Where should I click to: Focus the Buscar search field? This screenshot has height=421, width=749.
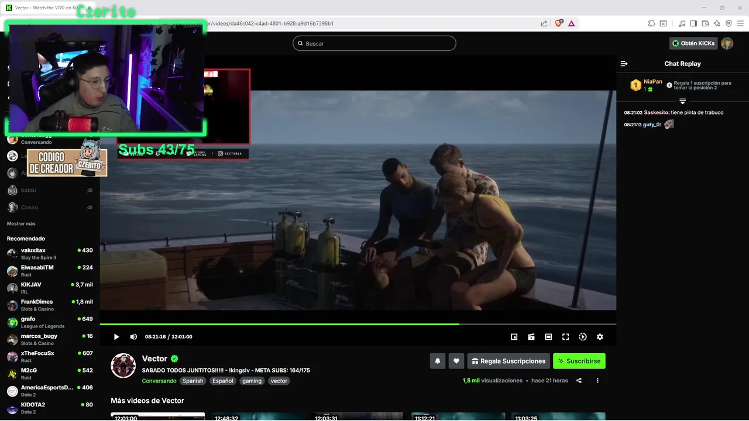[374, 43]
